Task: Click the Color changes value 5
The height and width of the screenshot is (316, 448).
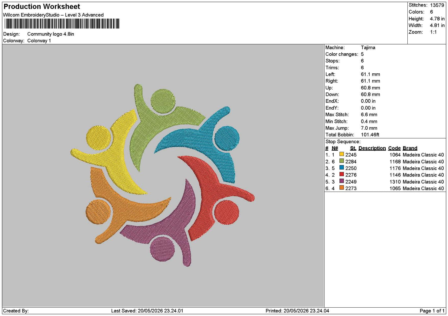Action: coord(362,54)
